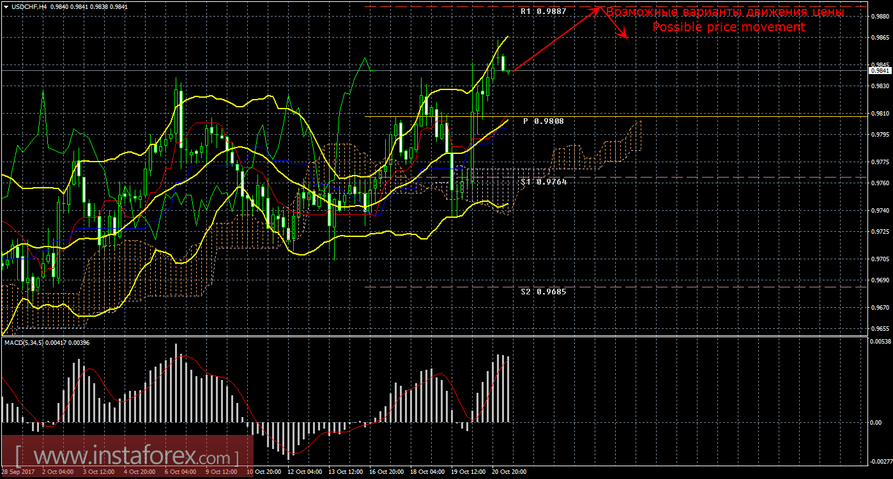Click 0.9690 on the price scale
The width and height of the screenshot is (893, 479).
point(880,280)
